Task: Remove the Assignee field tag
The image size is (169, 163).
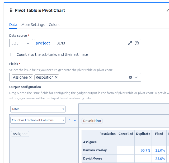Action: pos(30,77)
